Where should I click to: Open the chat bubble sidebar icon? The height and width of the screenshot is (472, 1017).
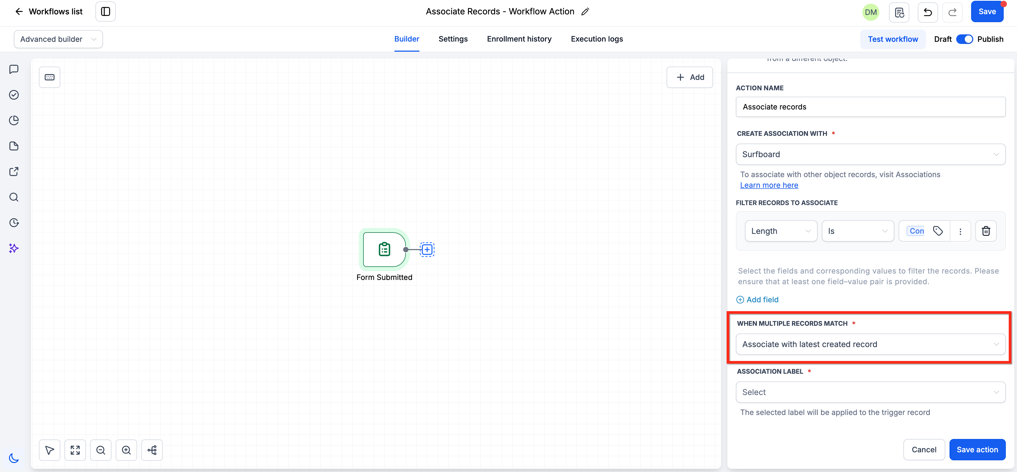[x=14, y=69]
